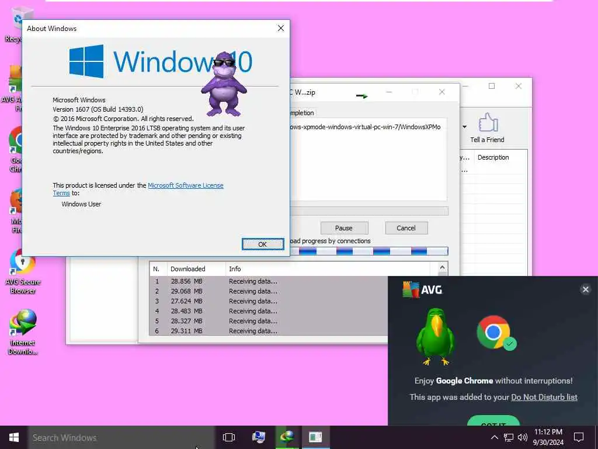Maximize the main IDM window
This screenshot has width=598, height=449.
click(492, 87)
